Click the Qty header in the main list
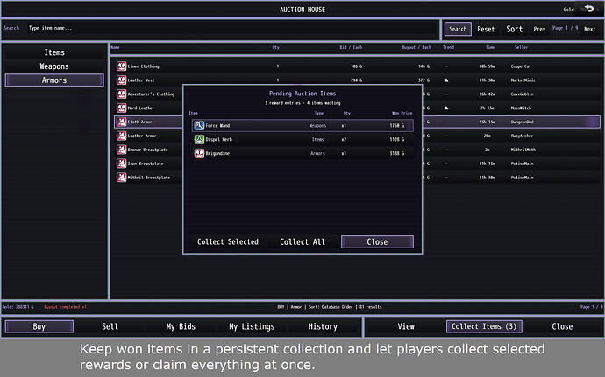The width and height of the screenshot is (605, 377). coord(276,47)
